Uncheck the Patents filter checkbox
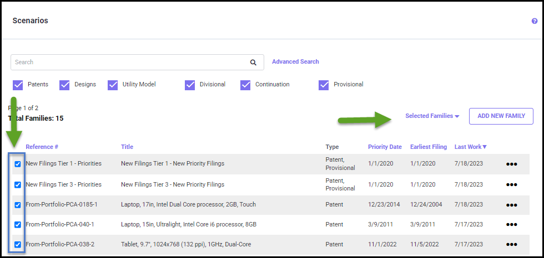544x258 pixels. tap(18, 85)
